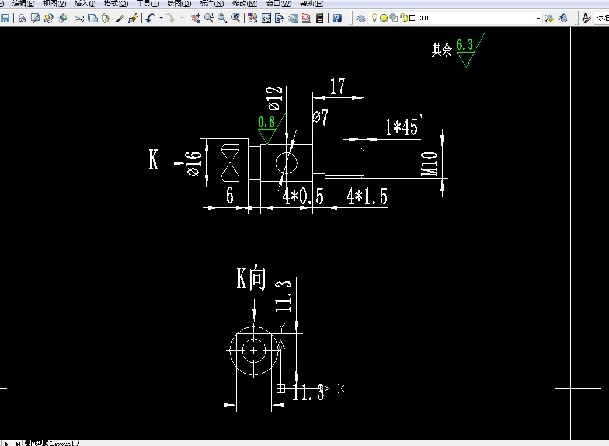Click the Help question mark icon
Viewport: 609px width, 446px height.
pos(337,18)
